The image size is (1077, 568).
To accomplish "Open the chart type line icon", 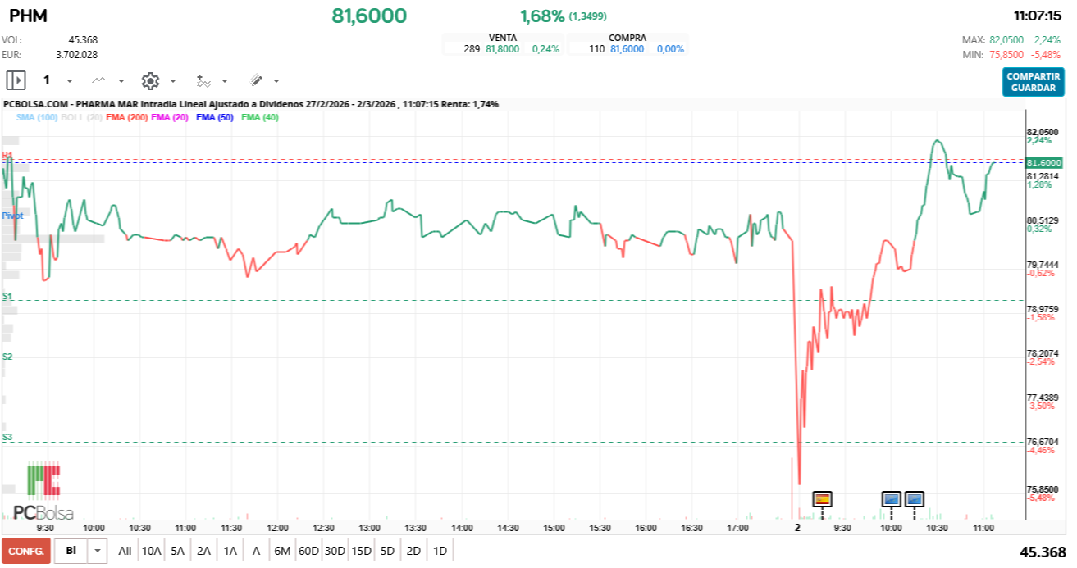I will [99, 80].
